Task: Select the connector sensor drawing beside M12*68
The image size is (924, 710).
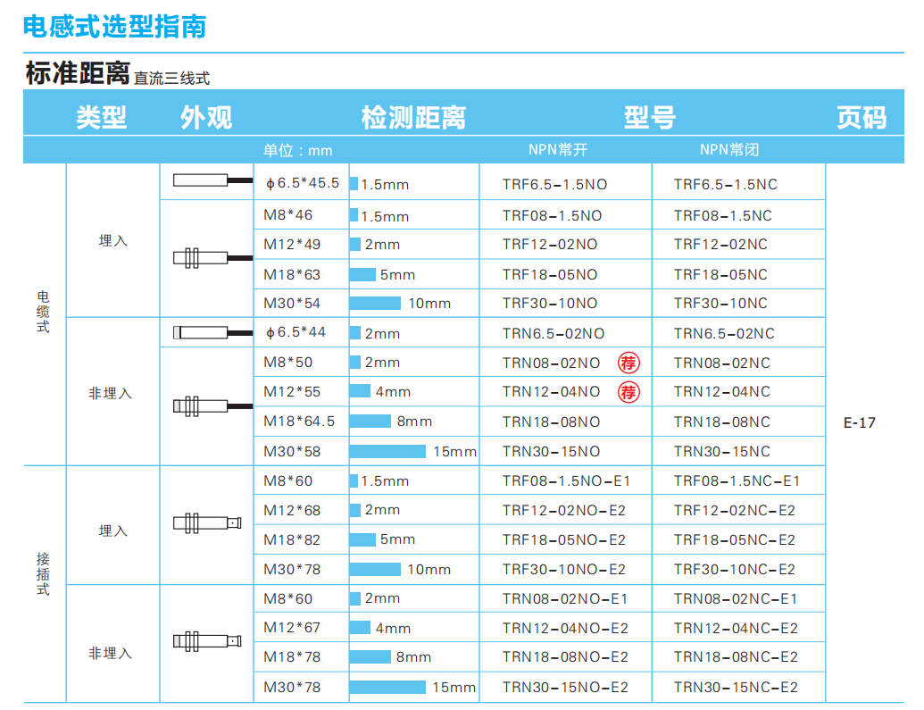Action: (206, 523)
